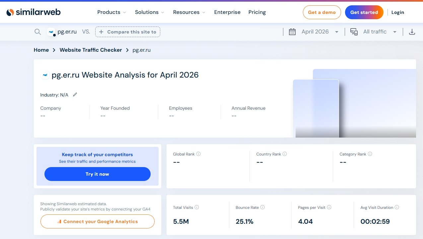Viewport: 423px width, 239px height.
Task: Click the pg.er.ru breadcrumb text
Action: [142, 50]
